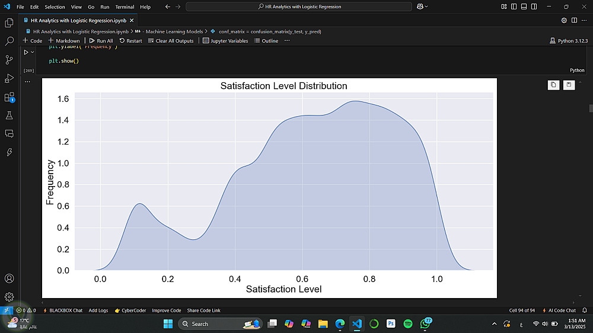
Task: Go forward with the navigation arrow
Action: coord(178,7)
